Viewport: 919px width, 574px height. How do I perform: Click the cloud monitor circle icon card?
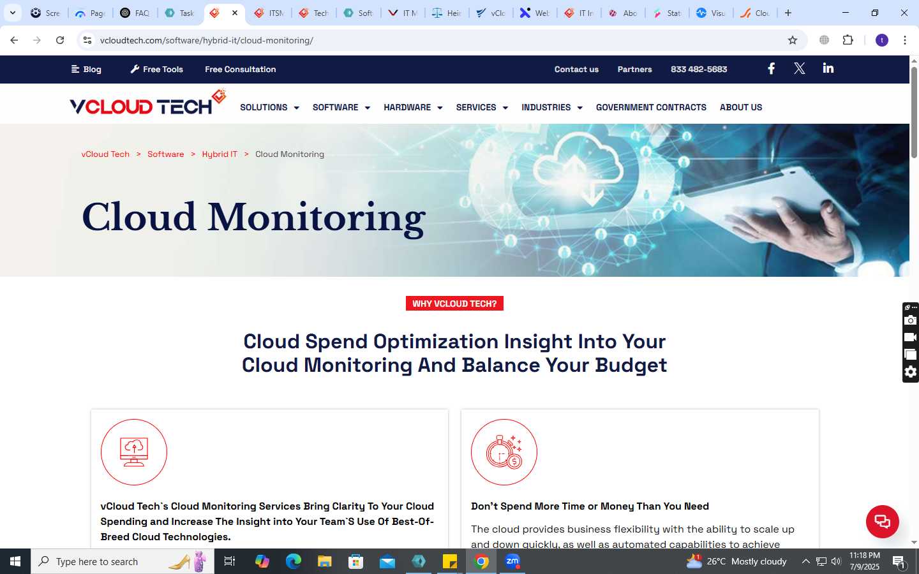tap(134, 452)
